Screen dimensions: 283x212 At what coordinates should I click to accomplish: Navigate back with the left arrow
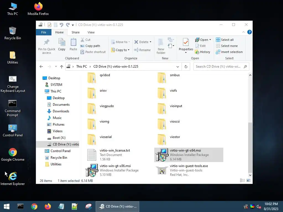click(41, 67)
